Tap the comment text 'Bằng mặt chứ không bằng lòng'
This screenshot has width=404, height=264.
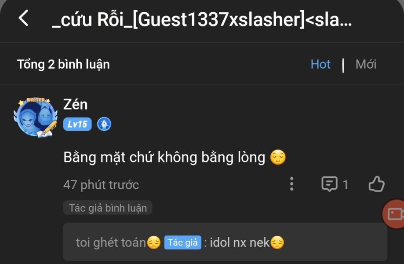point(164,157)
